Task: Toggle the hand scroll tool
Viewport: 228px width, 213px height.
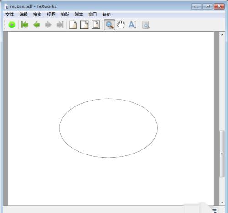Action: tap(121, 25)
